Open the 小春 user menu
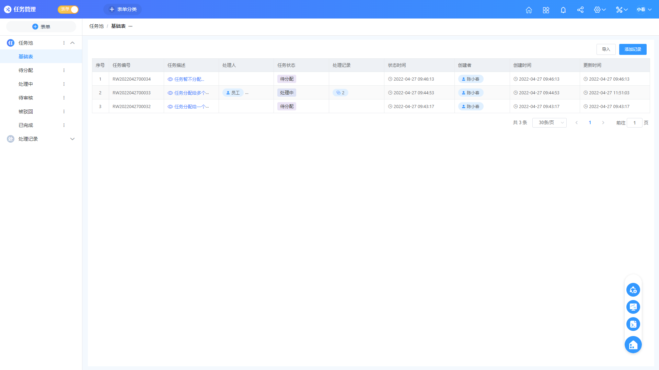Screen dimensions: 659x370 coord(644,10)
